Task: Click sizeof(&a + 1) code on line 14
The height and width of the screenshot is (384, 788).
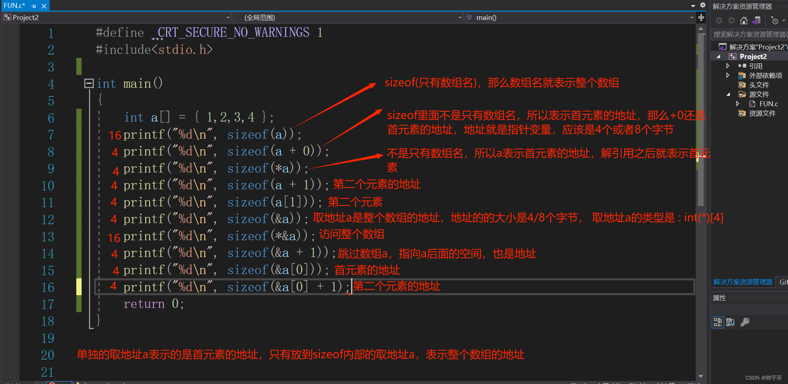Action: click(278, 253)
